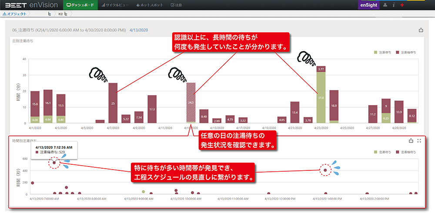Open the user account icon
This screenshot has height=213, width=435.
tap(385, 5)
